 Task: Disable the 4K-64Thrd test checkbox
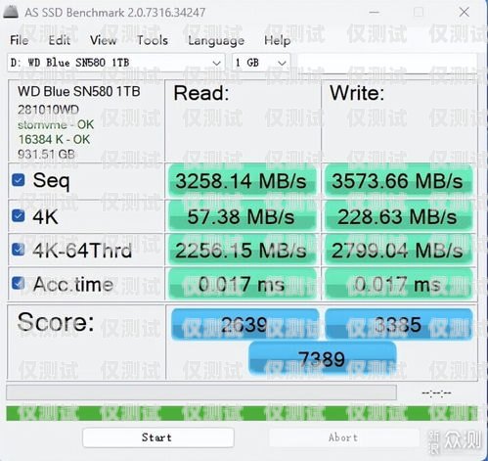click(x=19, y=250)
